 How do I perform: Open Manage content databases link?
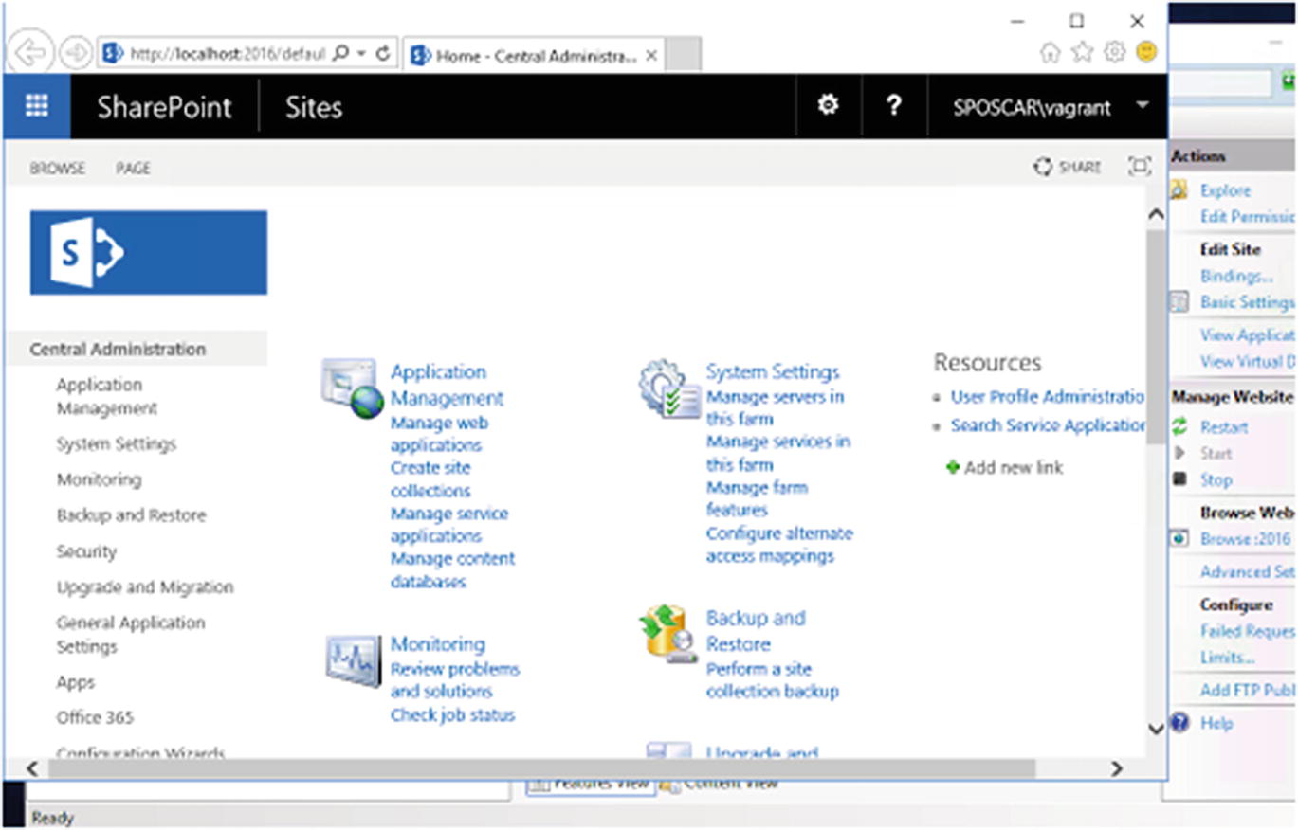click(x=452, y=570)
